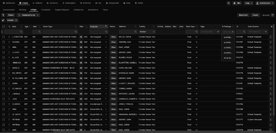
Task: Expand the Assignee dropdown for exam 1705765
Action: pyautogui.click(x=106, y=37)
